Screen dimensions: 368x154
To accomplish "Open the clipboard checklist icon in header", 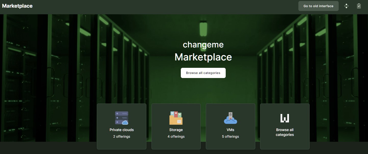I will tap(359, 6).
